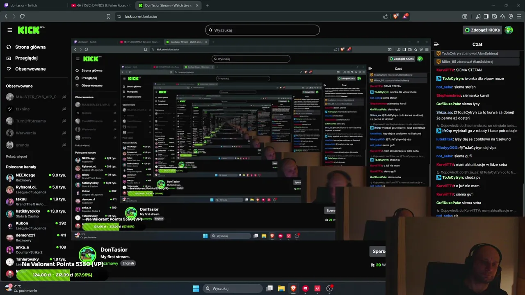Open recommended channel Kubon

tap(36, 226)
